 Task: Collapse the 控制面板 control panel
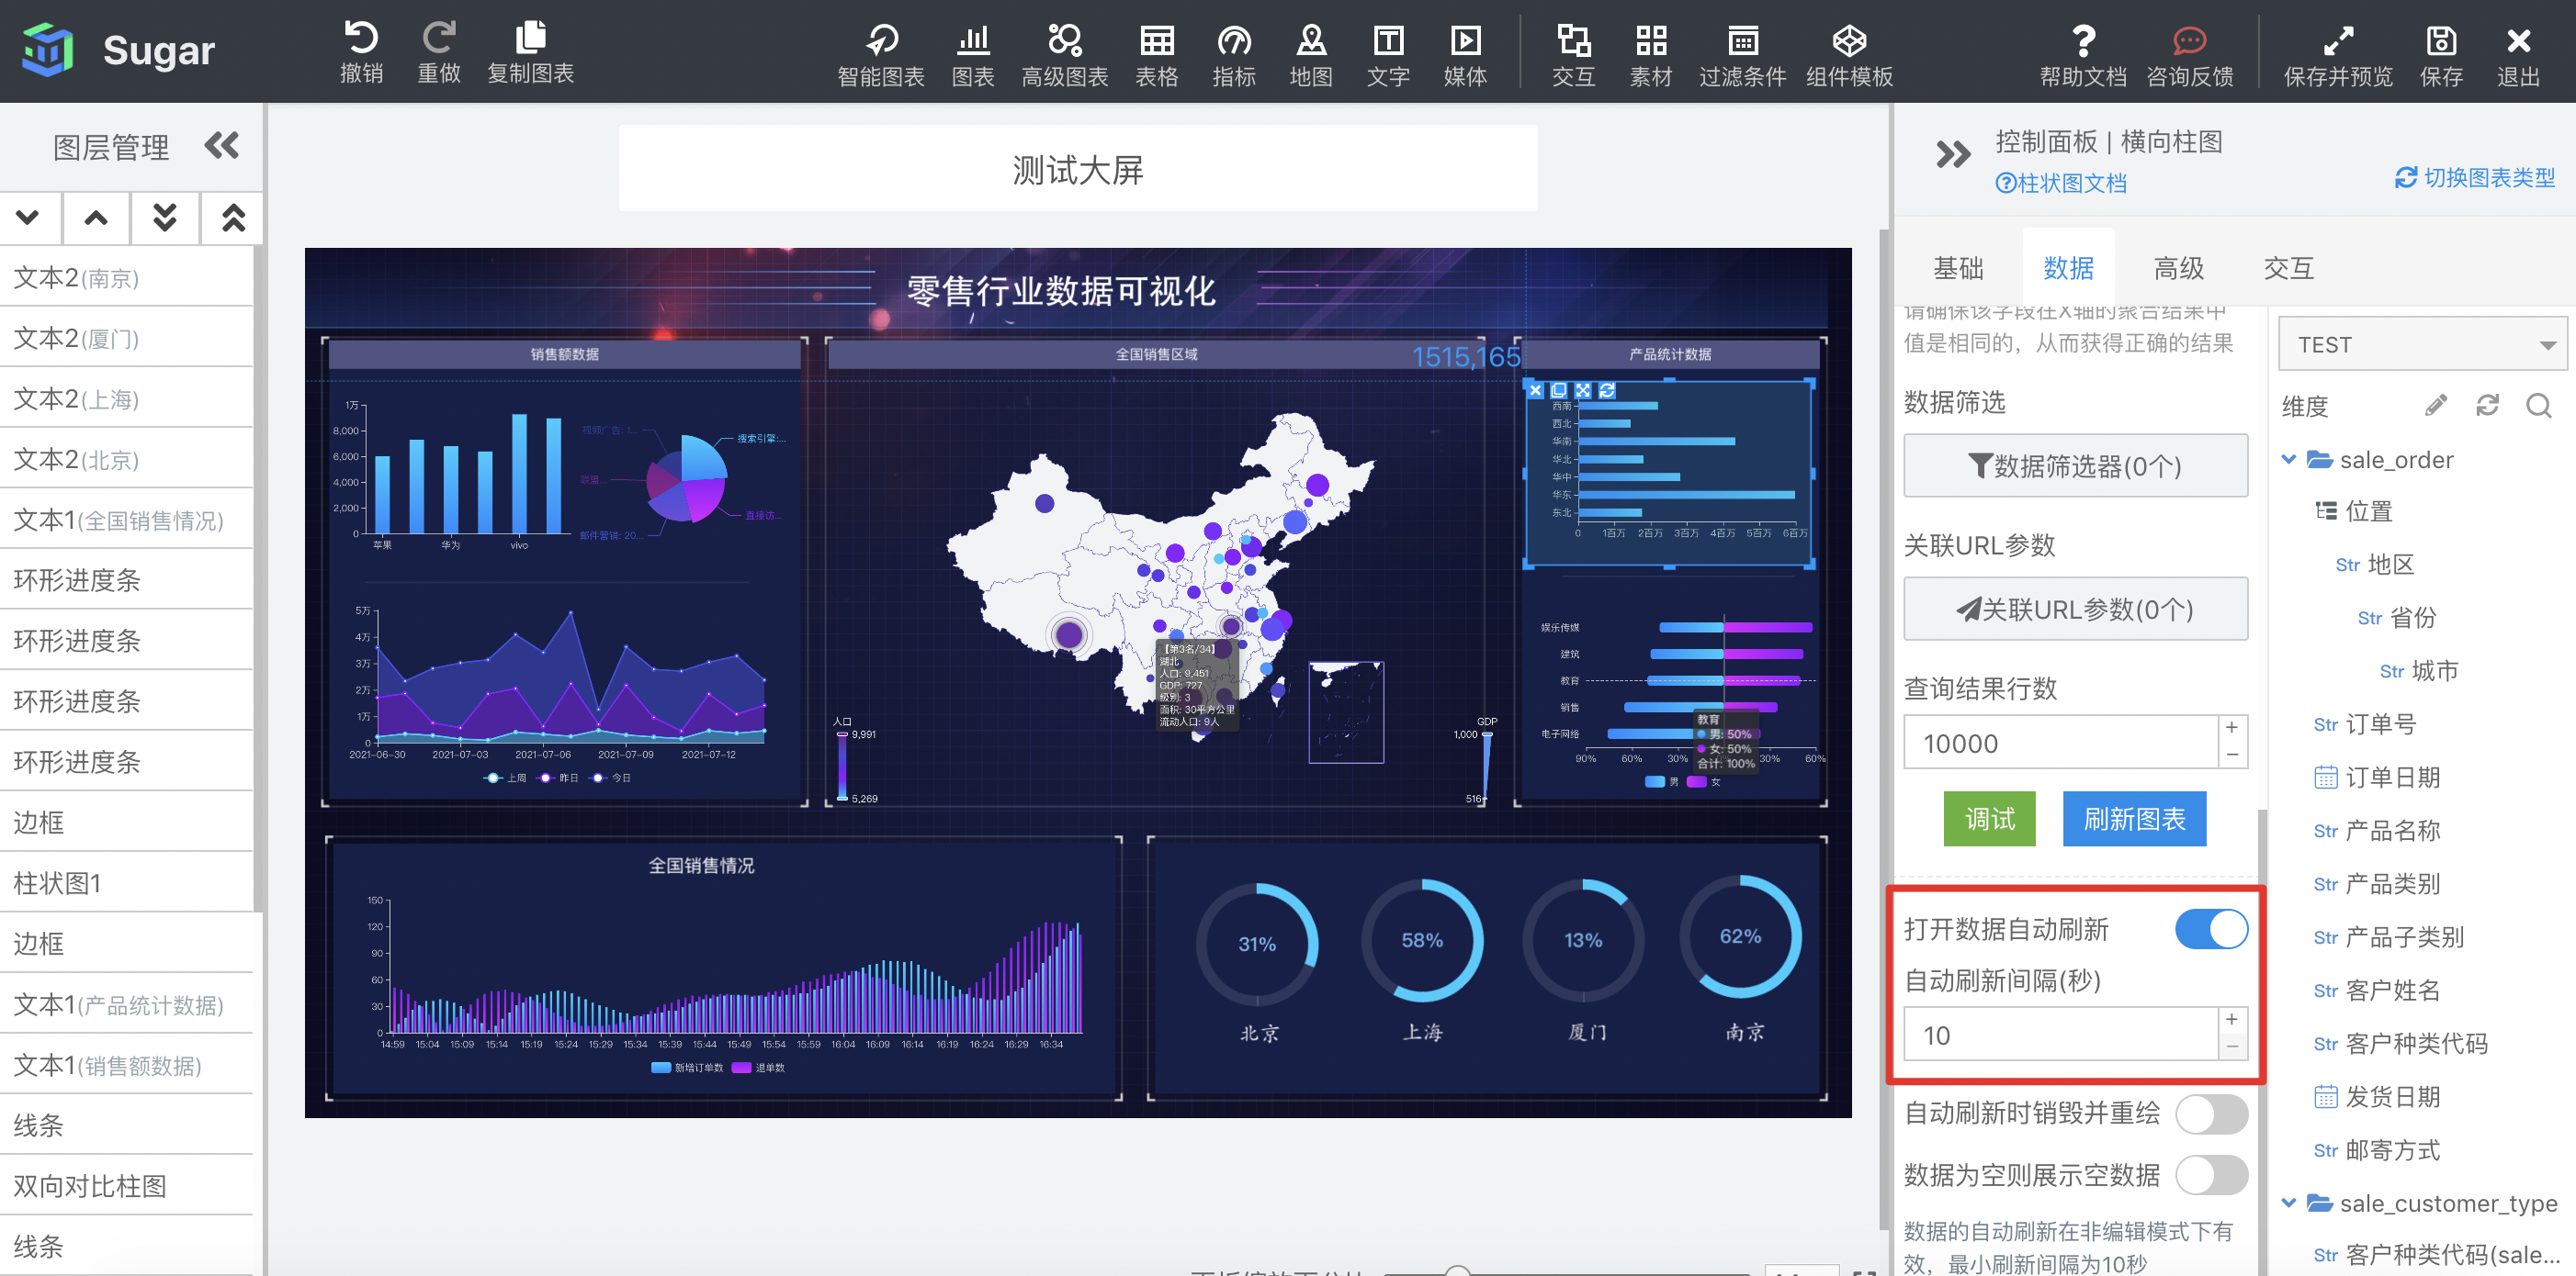point(1952,154)
